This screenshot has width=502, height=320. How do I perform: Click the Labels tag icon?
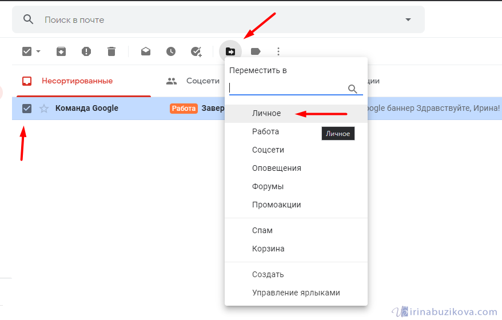tap(256, 51)
